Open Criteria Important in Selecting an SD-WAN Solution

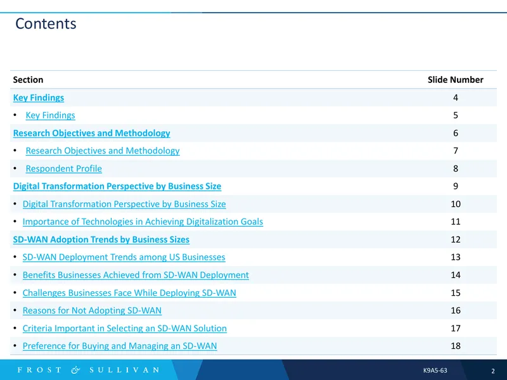click(124, 328)
